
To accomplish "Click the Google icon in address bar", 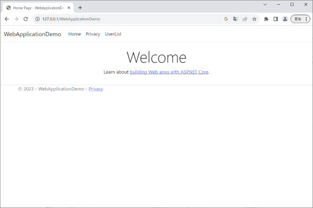I will (226, 19).
